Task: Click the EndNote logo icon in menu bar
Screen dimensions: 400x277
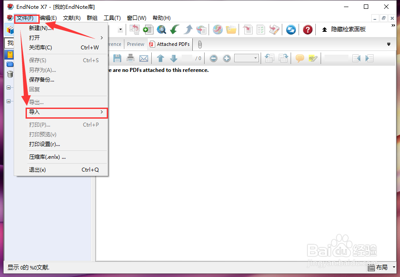Action: point(10,18)
